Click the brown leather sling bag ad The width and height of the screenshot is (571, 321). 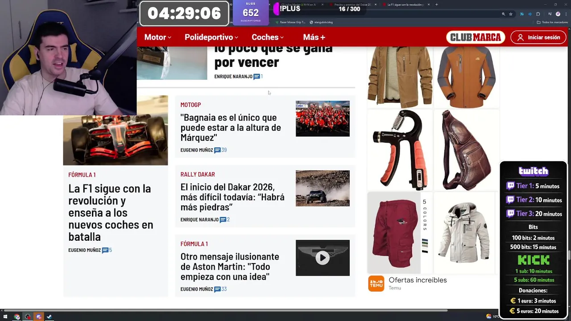(x=466, y=150)
